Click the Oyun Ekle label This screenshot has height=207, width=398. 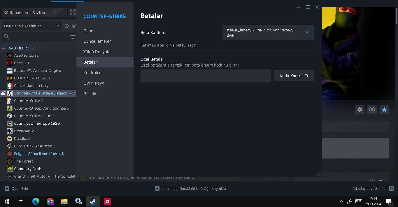click(x=20, y=188)
